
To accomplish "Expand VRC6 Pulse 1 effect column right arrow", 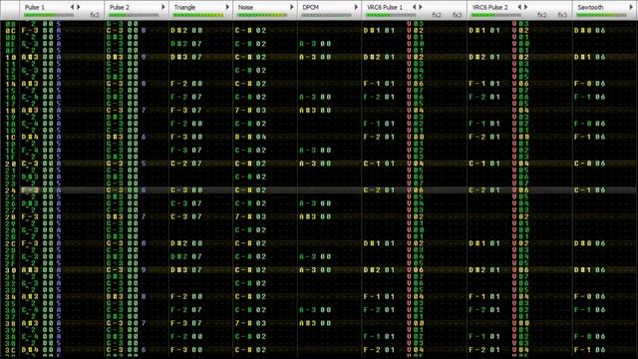I will 421,7.
